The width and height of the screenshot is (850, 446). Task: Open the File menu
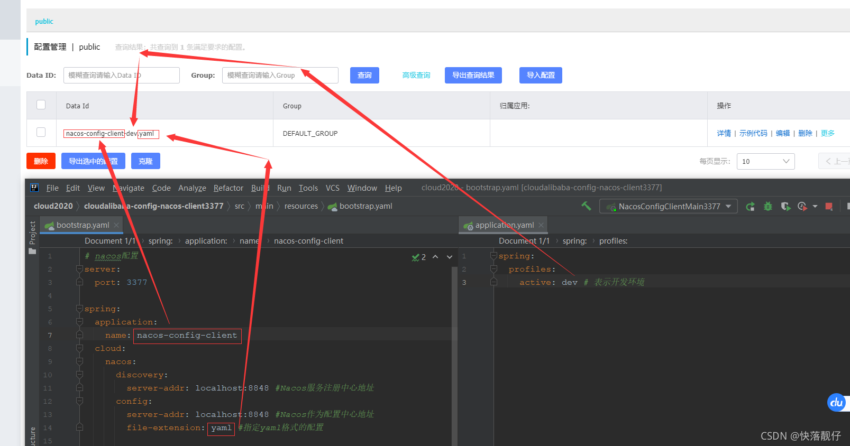tap(52, 188)
